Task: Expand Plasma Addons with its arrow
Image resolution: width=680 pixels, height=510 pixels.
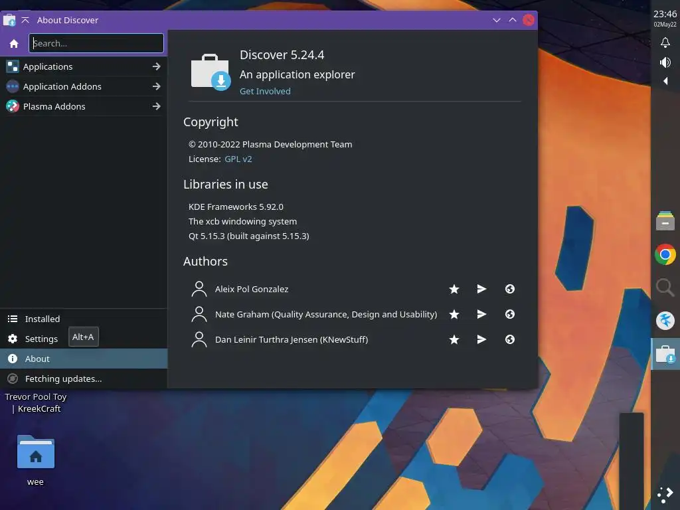Action: [x=157, y=106]
